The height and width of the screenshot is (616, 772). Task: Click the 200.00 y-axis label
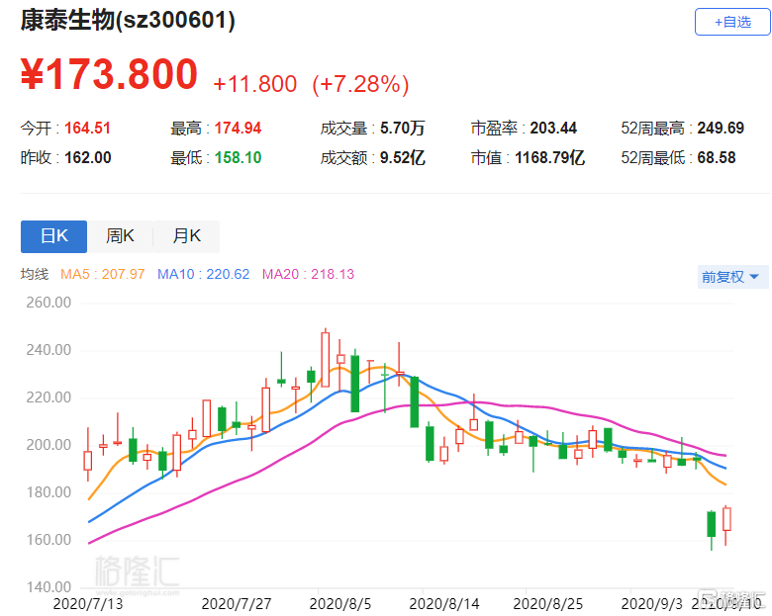(x=48, y=445)
